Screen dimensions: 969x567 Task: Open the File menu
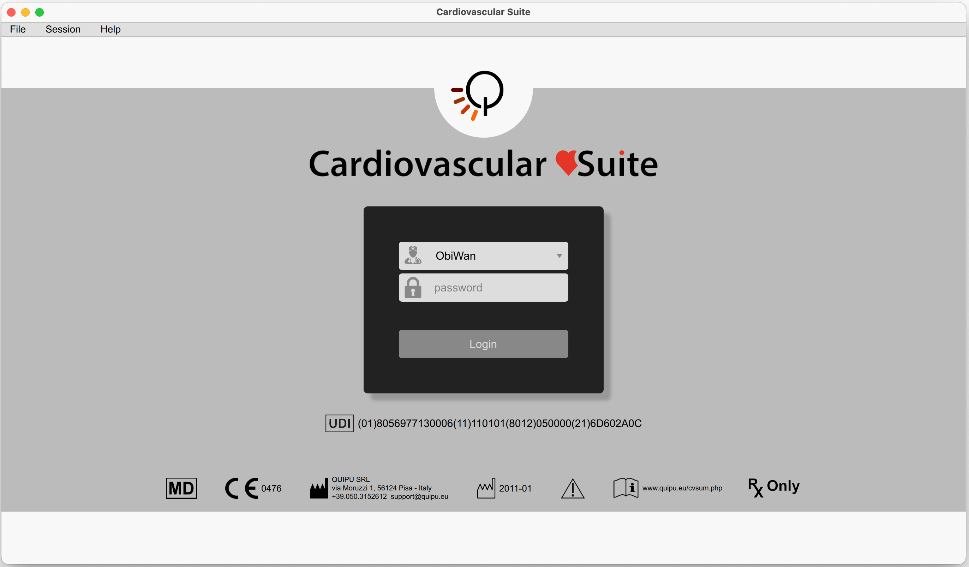tap(17, 29)
